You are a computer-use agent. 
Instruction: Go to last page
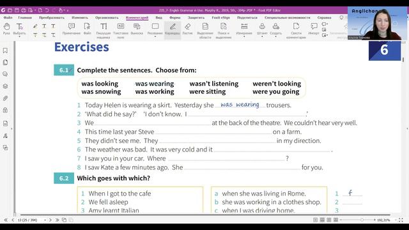tap(57, 220)
